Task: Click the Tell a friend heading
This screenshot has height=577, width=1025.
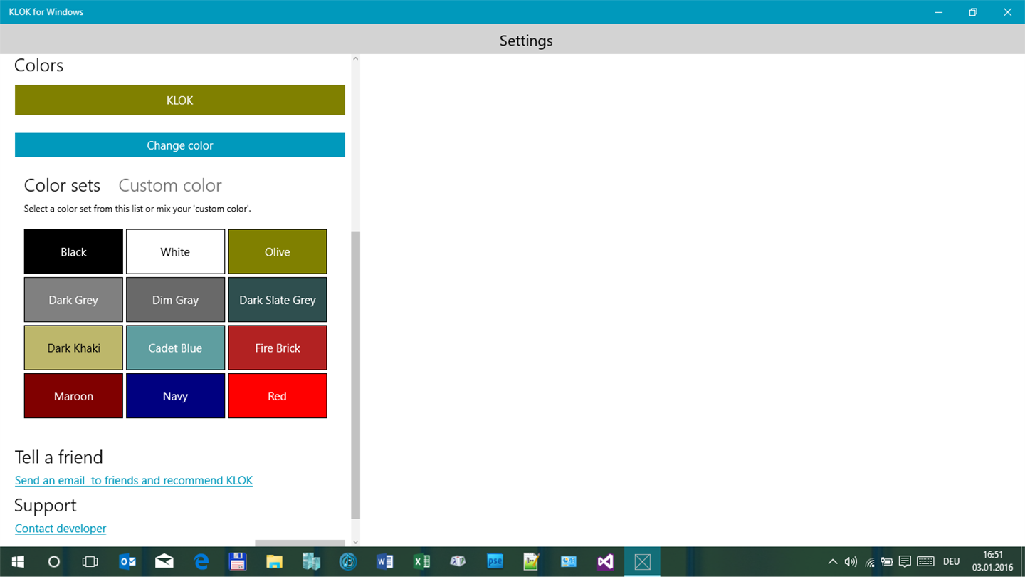Action: tap(59, 457)
